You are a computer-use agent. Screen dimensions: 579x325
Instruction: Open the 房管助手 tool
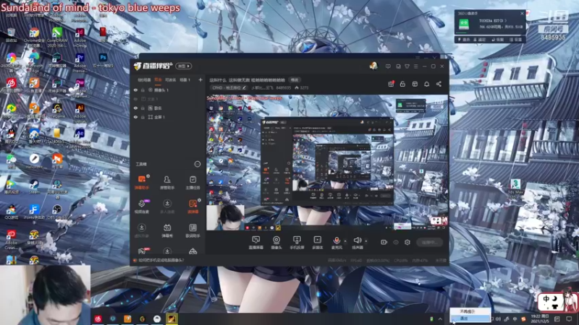point(167,182)
